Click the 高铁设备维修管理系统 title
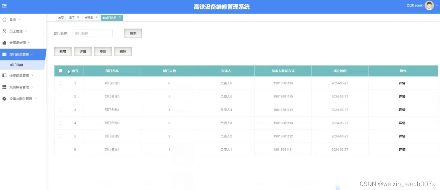Screen dimensions: 440x190 (x=222, y=7)
